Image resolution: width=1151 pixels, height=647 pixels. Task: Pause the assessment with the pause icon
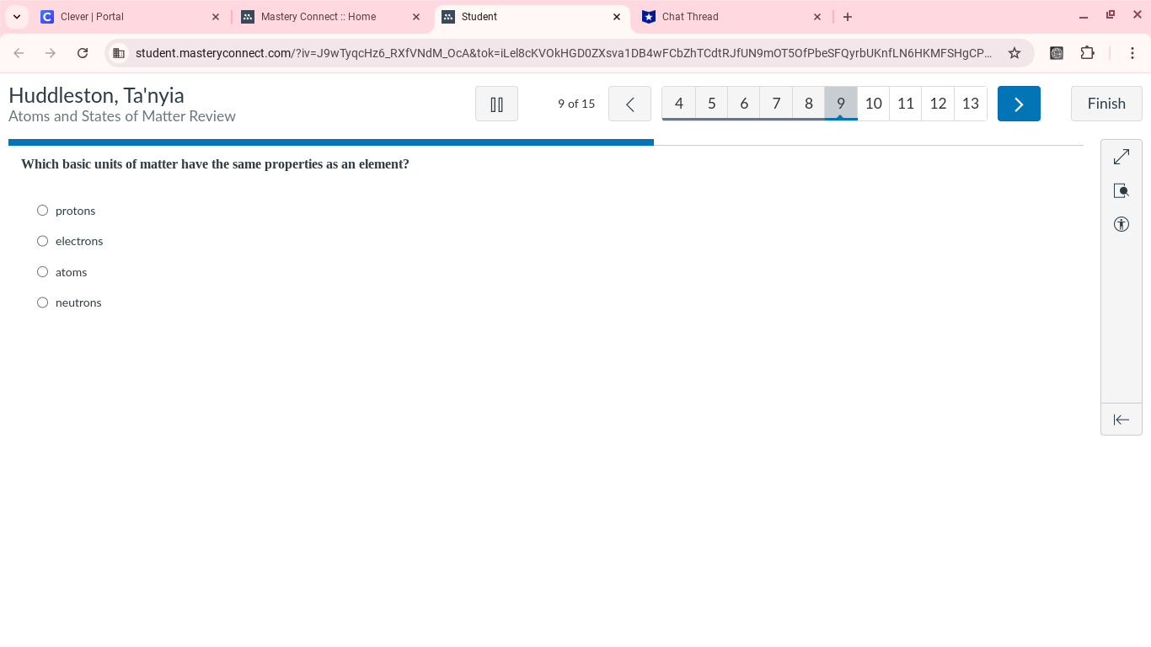click(496, 104)
